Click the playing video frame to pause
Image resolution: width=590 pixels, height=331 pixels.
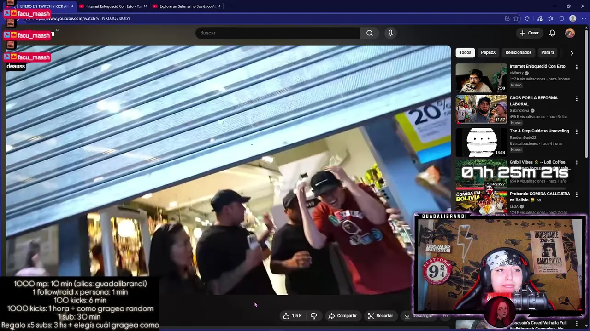pos(228,170)
